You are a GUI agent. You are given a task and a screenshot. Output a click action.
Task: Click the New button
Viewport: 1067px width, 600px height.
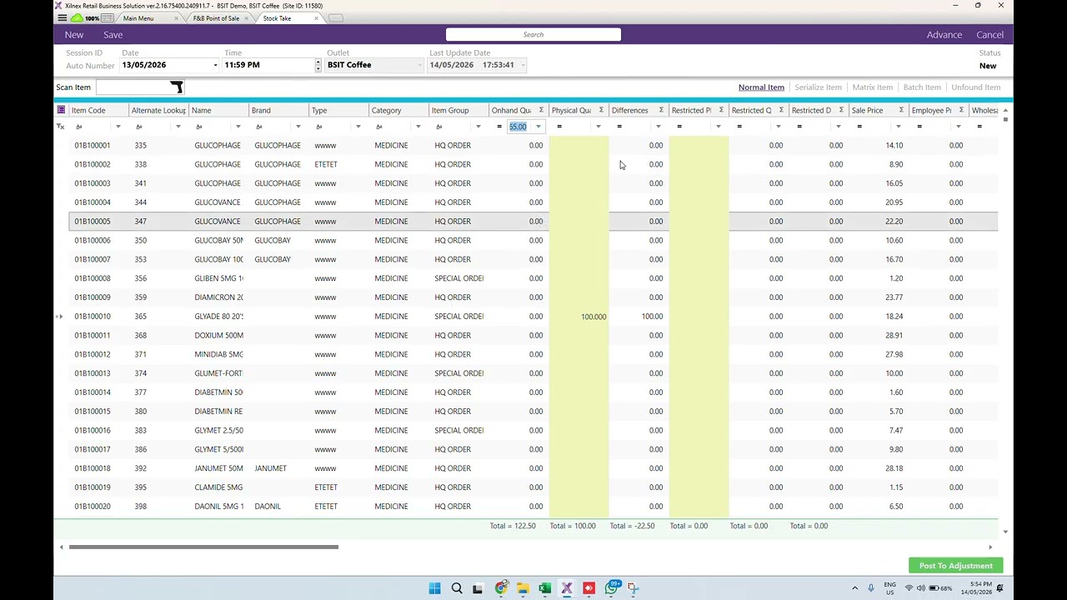point(74,34)
